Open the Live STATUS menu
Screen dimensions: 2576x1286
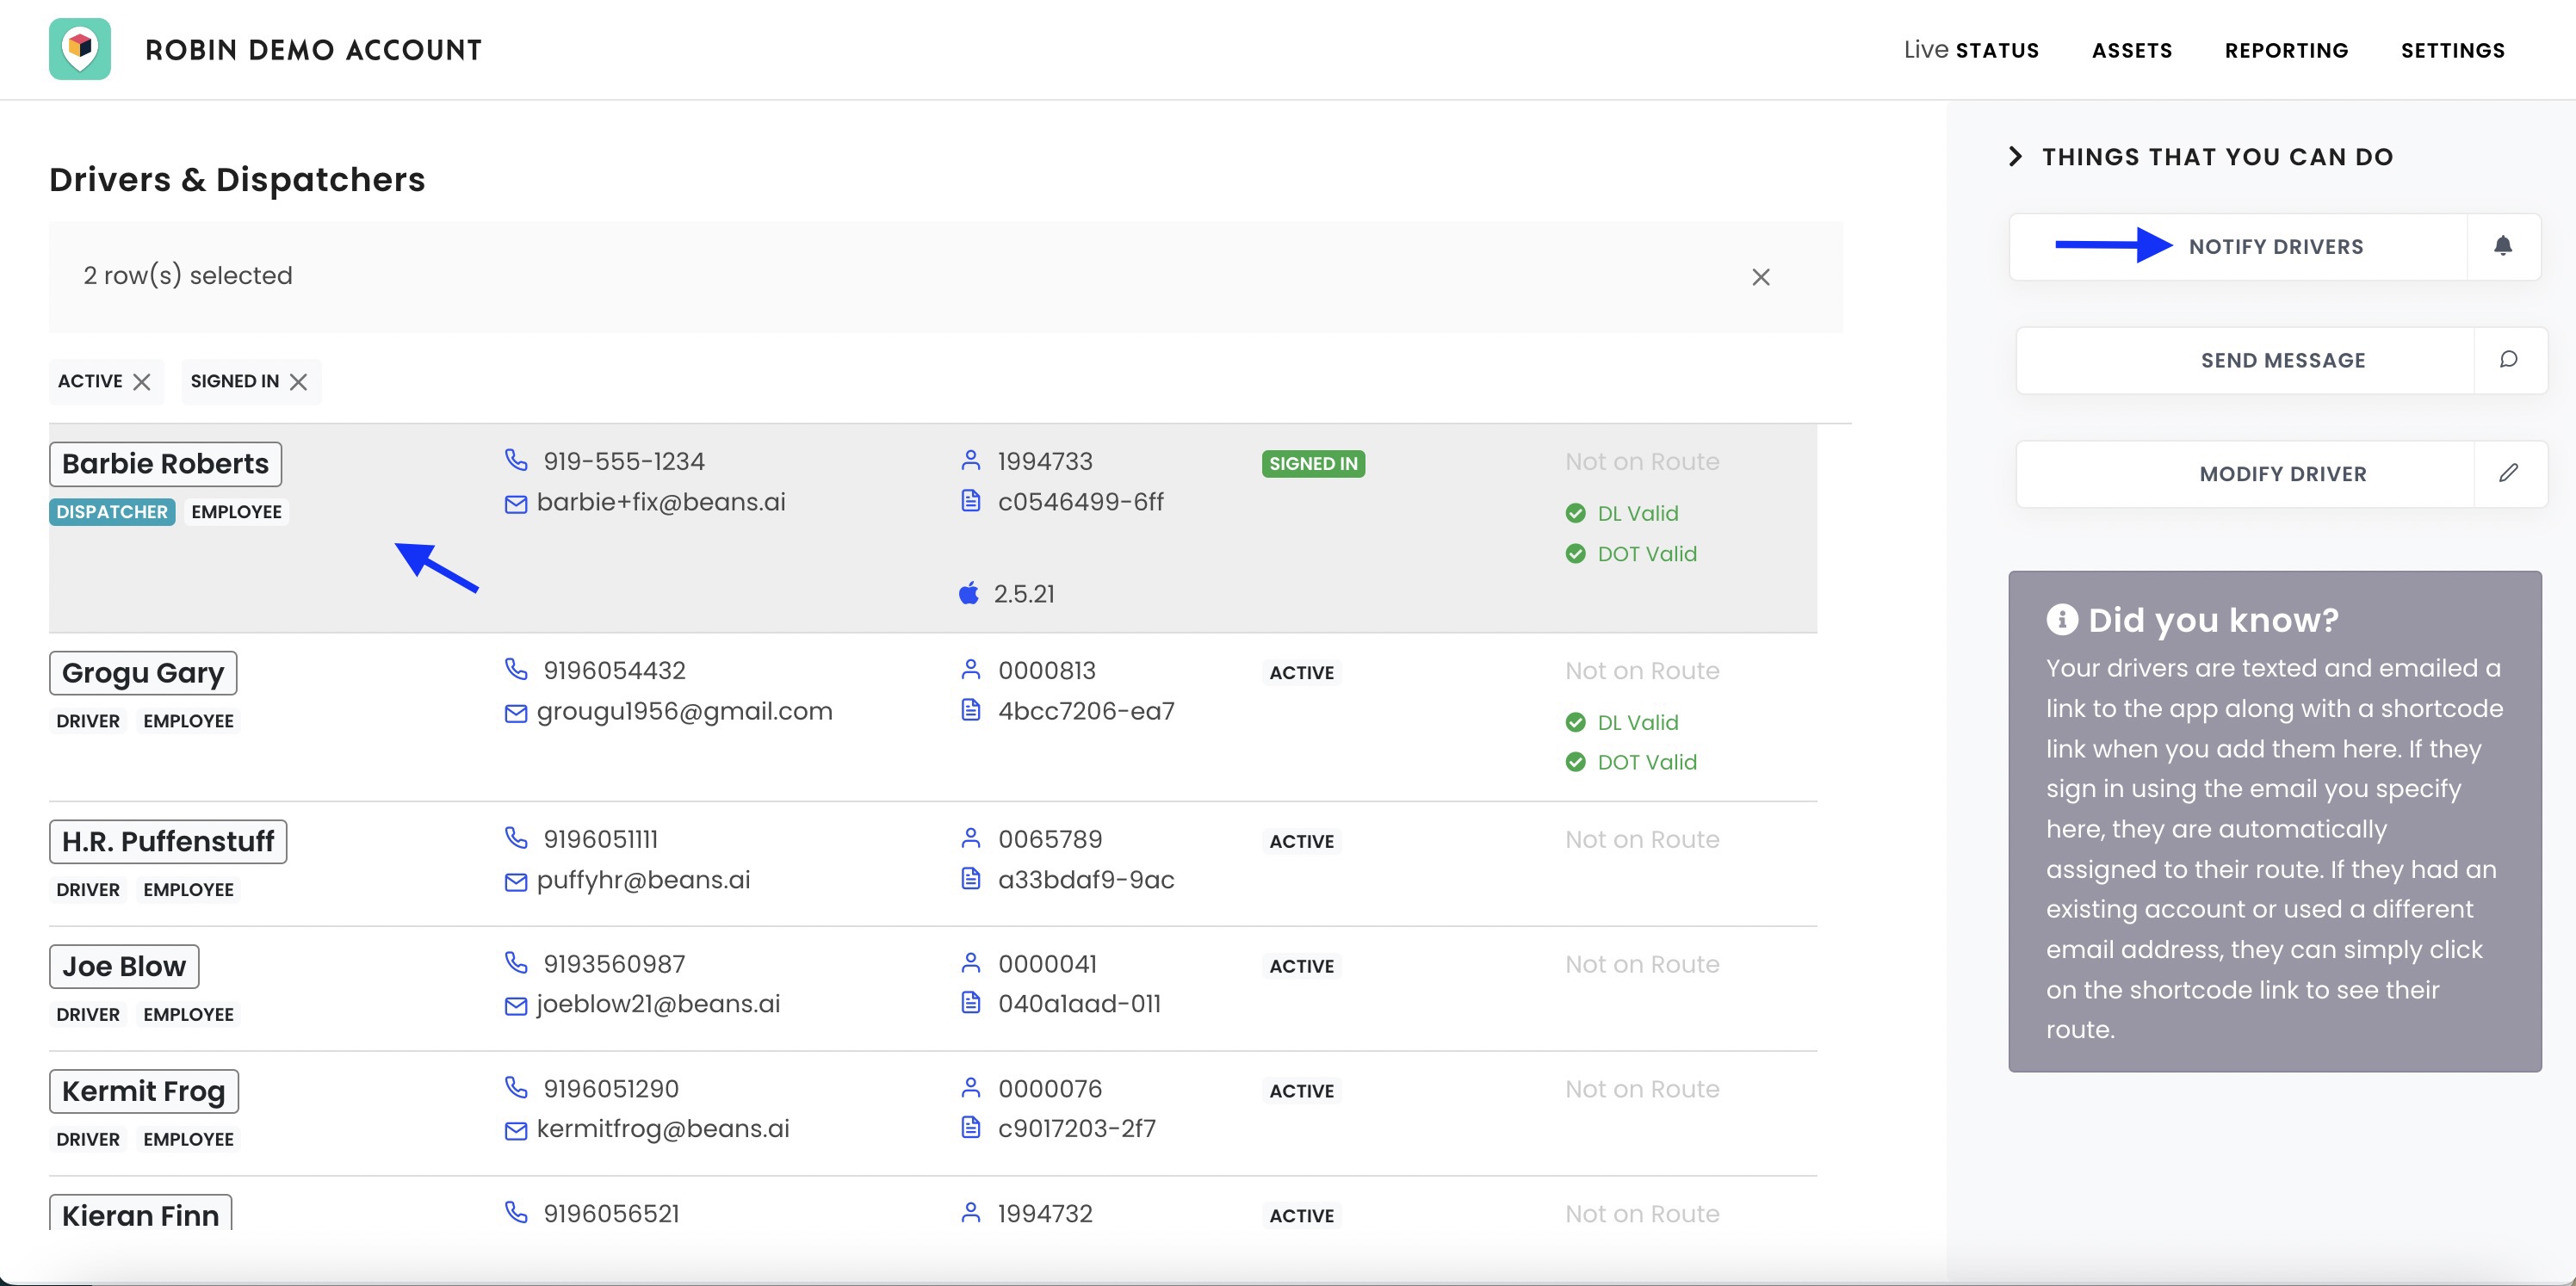coord(1971,50)
